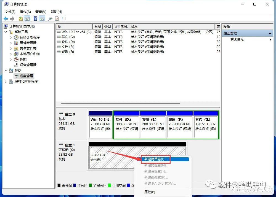Click the 卷 column header
Viewport: 276px width, 197px height.
(x=74, y=26)
